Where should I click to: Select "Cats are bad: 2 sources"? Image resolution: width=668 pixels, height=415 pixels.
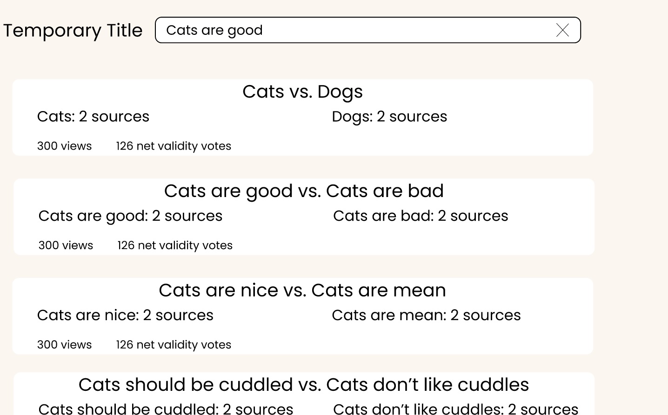pyautogui.click(x=421, y=216)
